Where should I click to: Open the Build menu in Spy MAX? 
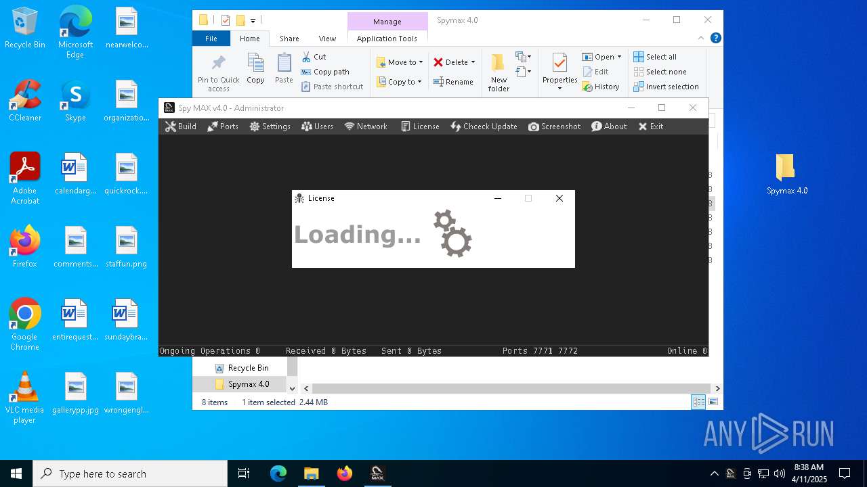(181, 126)
